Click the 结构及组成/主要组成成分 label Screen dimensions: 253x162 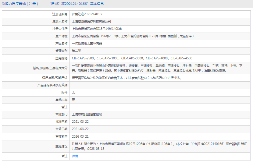click(50, 68)
